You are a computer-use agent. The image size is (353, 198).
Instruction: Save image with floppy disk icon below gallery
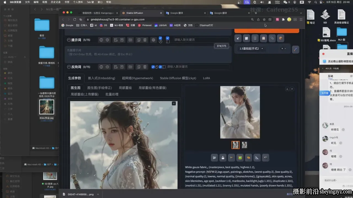[223, 158]
